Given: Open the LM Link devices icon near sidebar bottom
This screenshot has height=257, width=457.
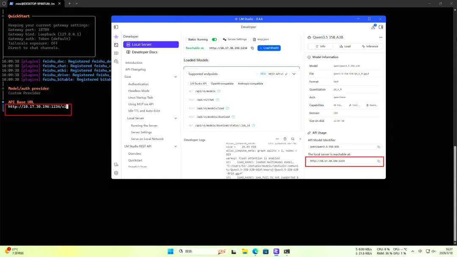Looking at the screenshot, I should coord(116,164).
